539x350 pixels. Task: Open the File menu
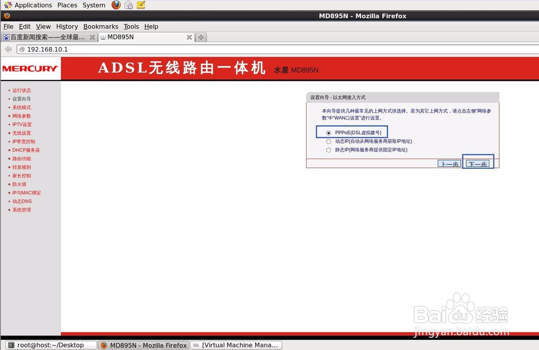pyautogui.click(x=8, y=26)
